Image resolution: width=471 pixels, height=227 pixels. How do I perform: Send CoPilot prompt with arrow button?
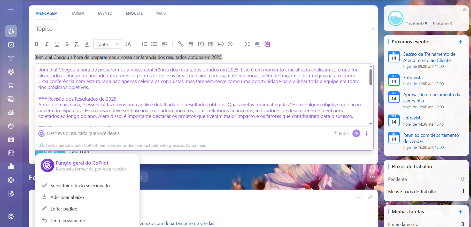coord(356,133)
